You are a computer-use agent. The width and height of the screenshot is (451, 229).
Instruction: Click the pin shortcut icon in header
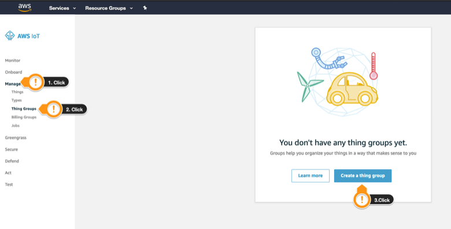(145, 8)
